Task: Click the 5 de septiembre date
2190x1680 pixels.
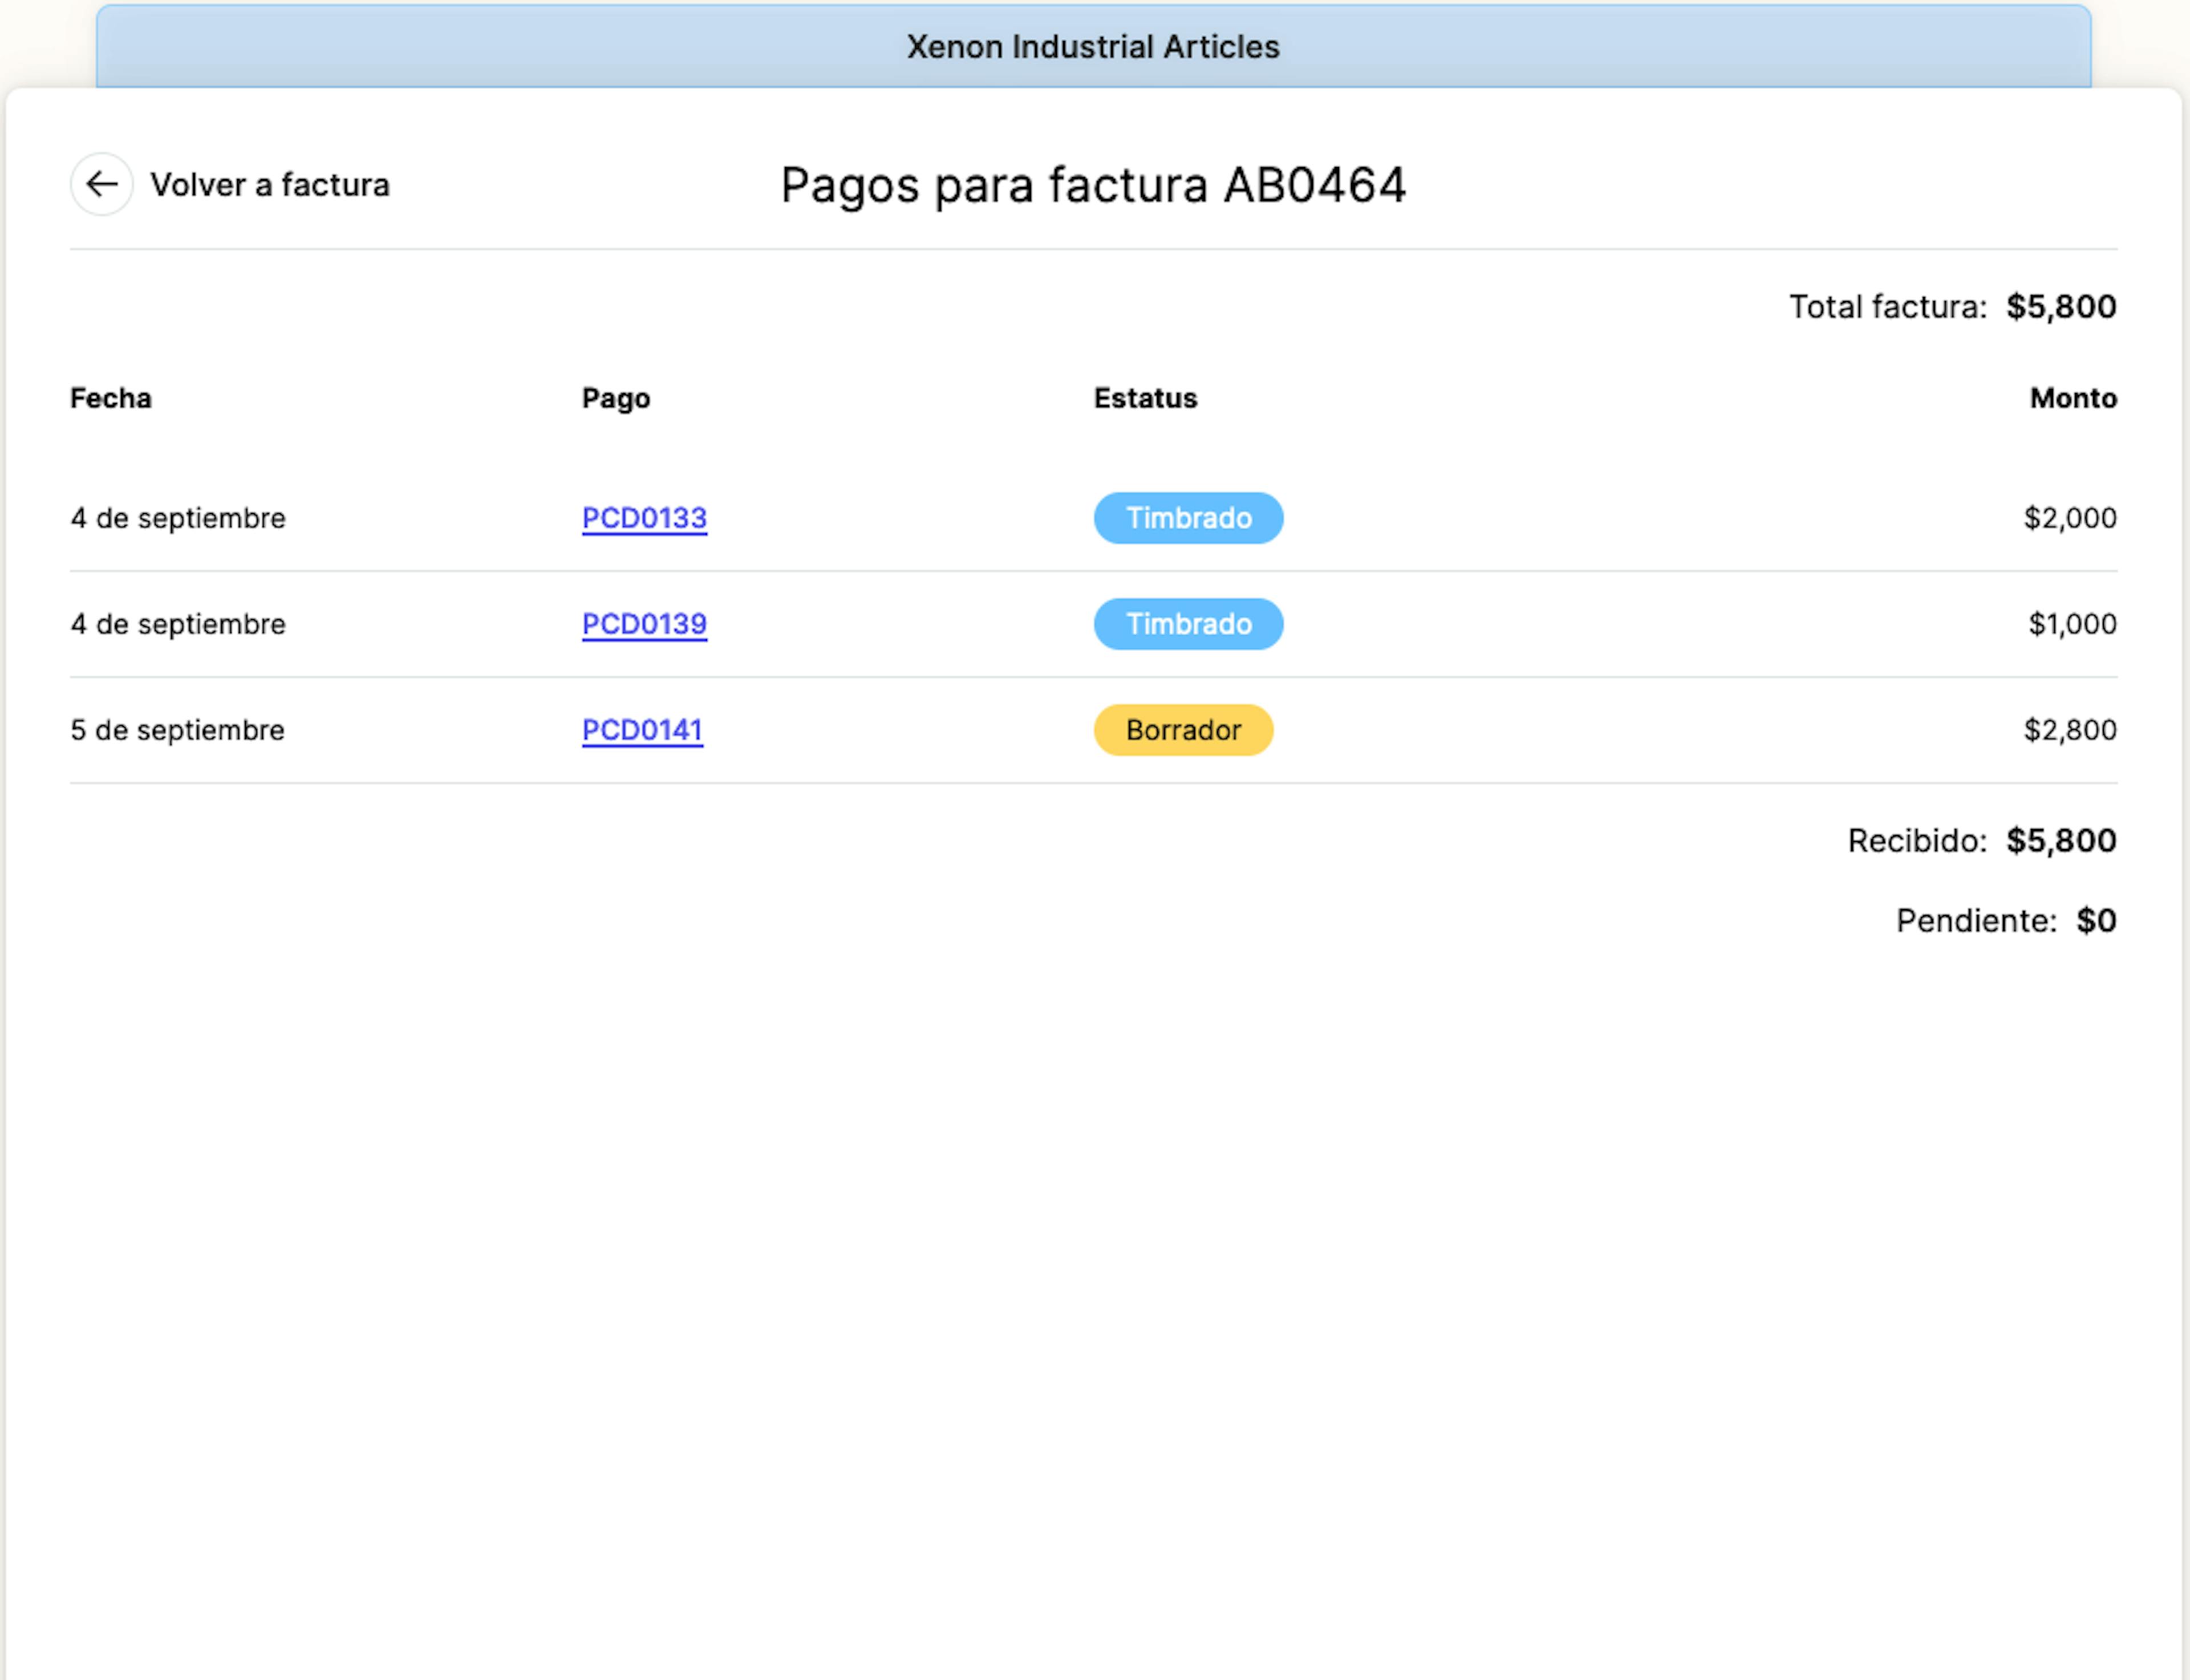Action: (177, 730)
